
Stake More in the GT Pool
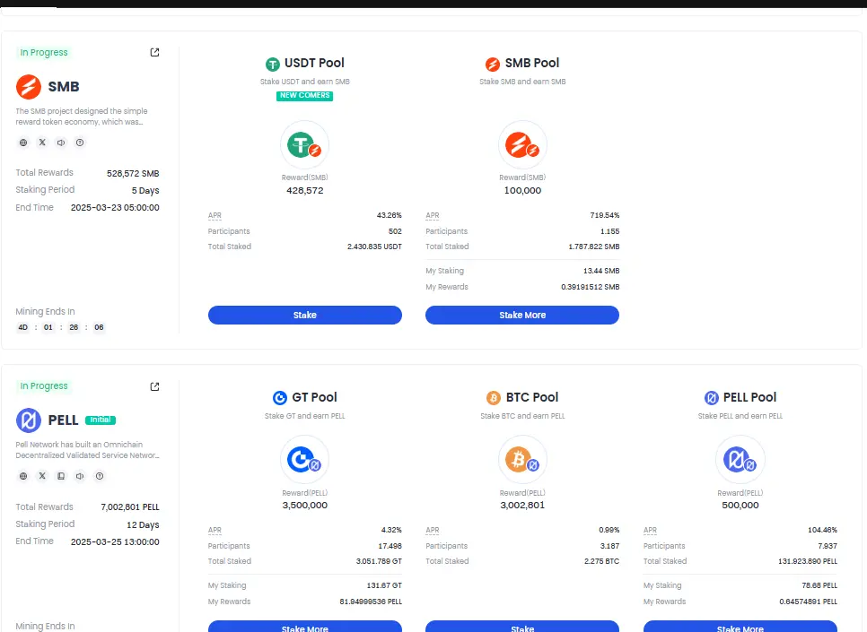(x=304, y=627)
